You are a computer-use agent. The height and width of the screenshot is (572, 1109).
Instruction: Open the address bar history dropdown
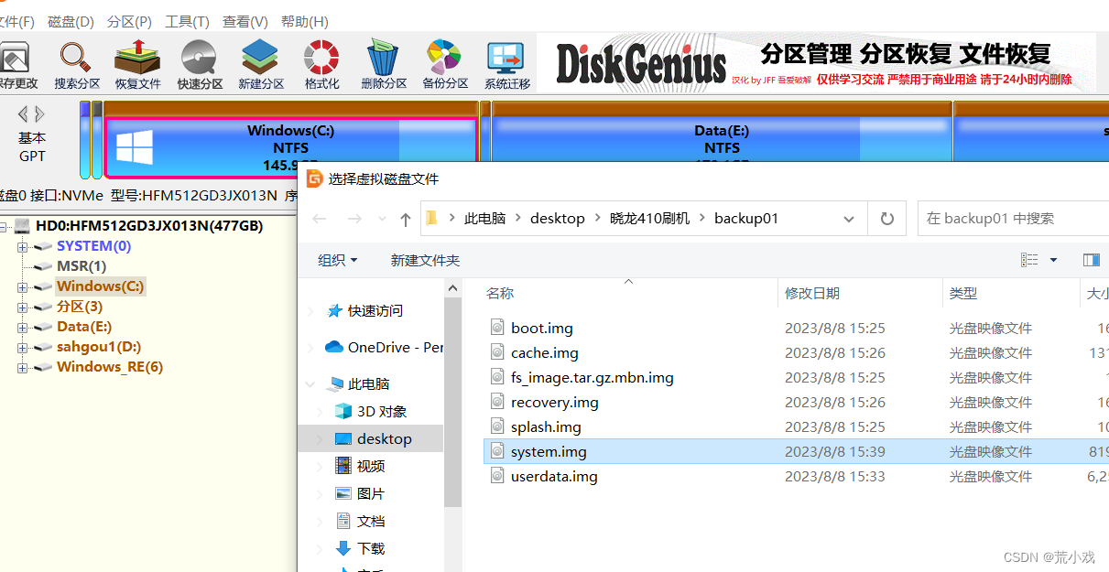coord(849,219)
